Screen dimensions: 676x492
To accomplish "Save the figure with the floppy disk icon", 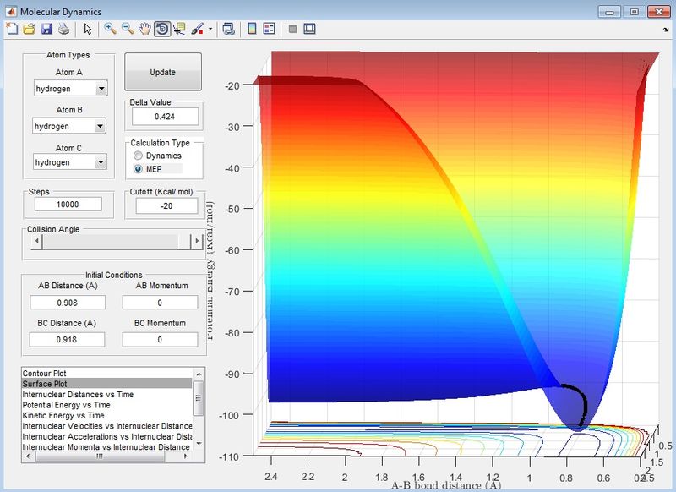I will (46, 29).
